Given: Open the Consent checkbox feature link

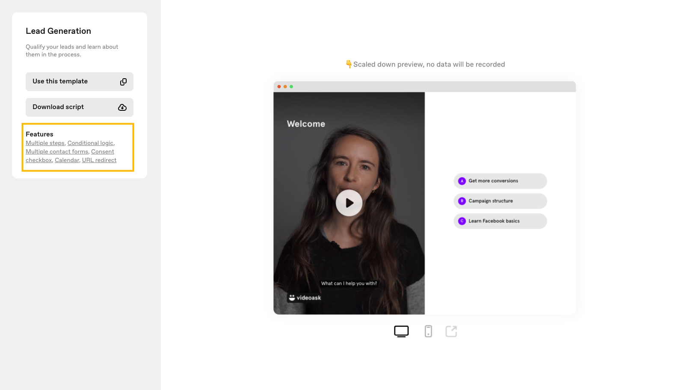Looking at the screenshot, I should [102, 152].
